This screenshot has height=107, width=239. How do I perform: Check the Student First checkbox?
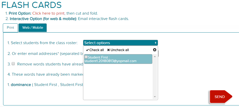pos(86,57)
